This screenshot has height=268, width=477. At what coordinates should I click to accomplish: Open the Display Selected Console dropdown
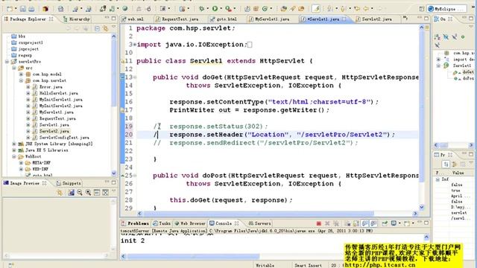399,223
